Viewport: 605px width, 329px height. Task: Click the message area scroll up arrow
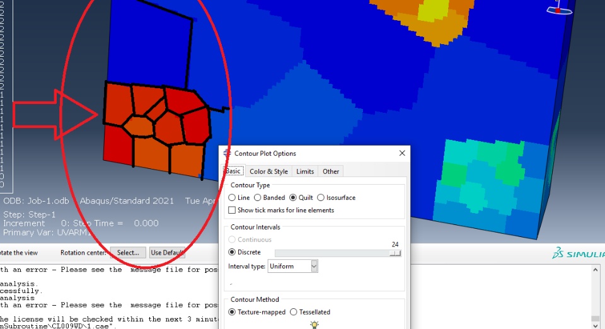[596, 270]
